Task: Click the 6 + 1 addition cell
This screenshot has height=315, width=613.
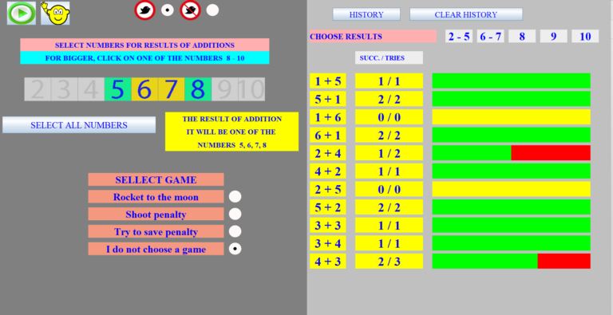Action: tap(328, 135)
